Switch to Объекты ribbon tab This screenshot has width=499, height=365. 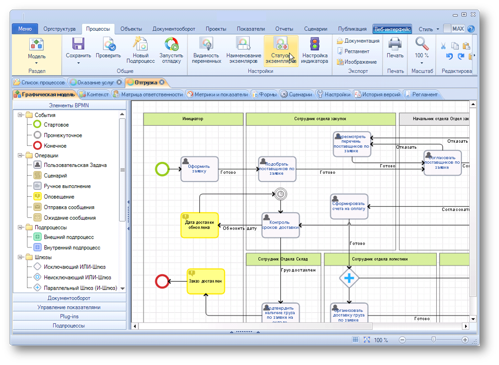131,29
